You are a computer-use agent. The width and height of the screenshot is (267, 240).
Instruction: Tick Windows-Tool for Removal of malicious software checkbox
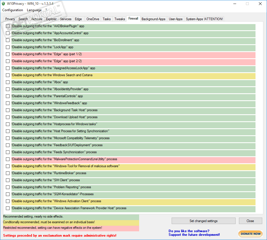coord(8,166)
